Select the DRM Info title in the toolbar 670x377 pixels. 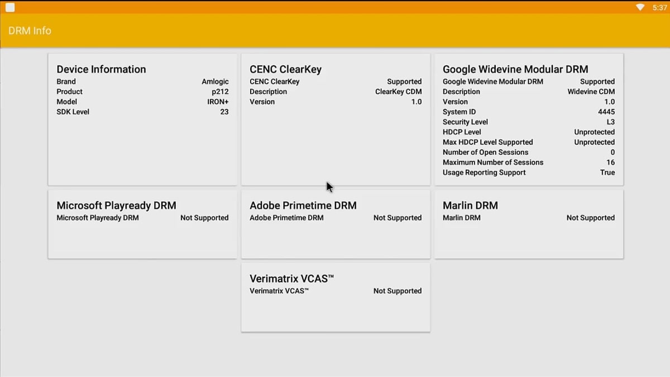[30, 31]
